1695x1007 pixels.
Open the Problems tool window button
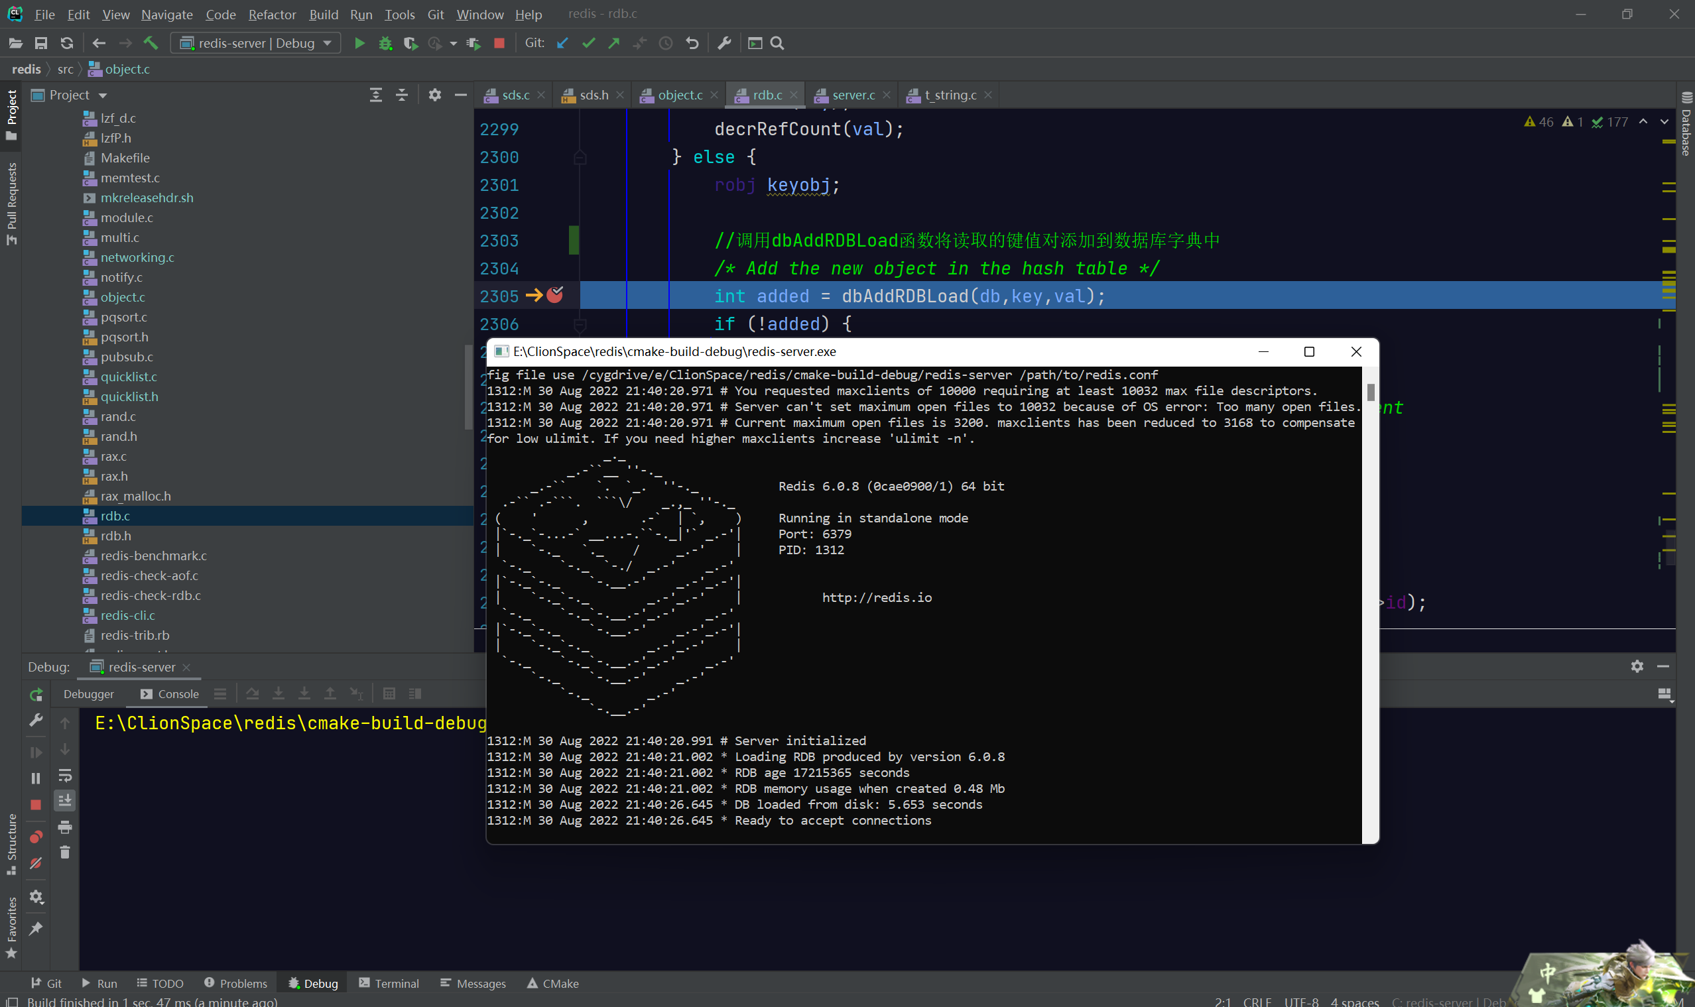point(235,983)
